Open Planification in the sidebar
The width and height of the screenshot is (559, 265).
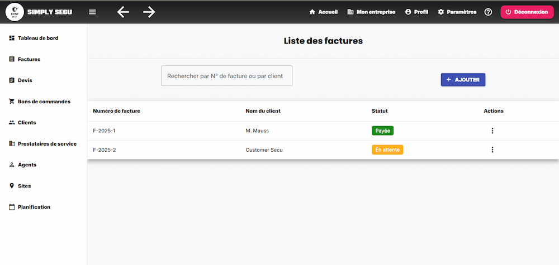[x=34, y=207]
